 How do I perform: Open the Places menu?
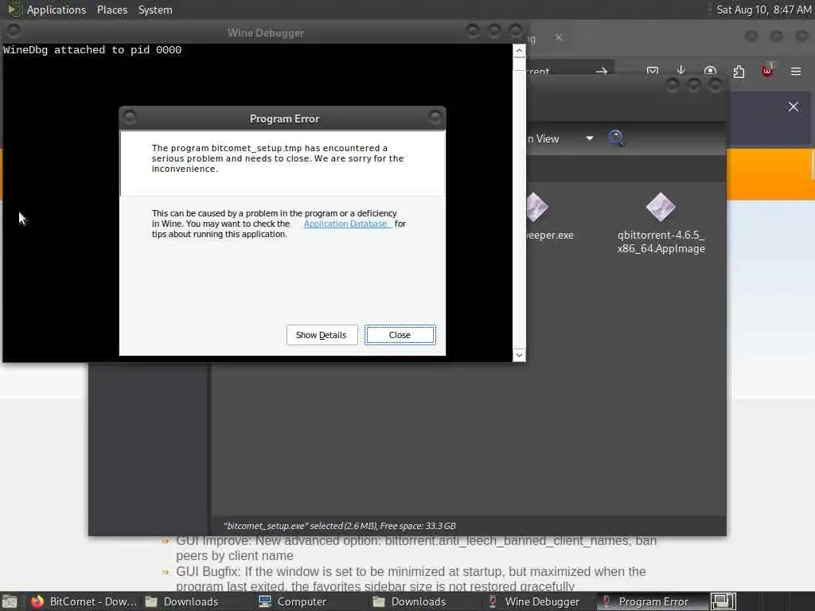pyautogui.click(x=111, y=10)
